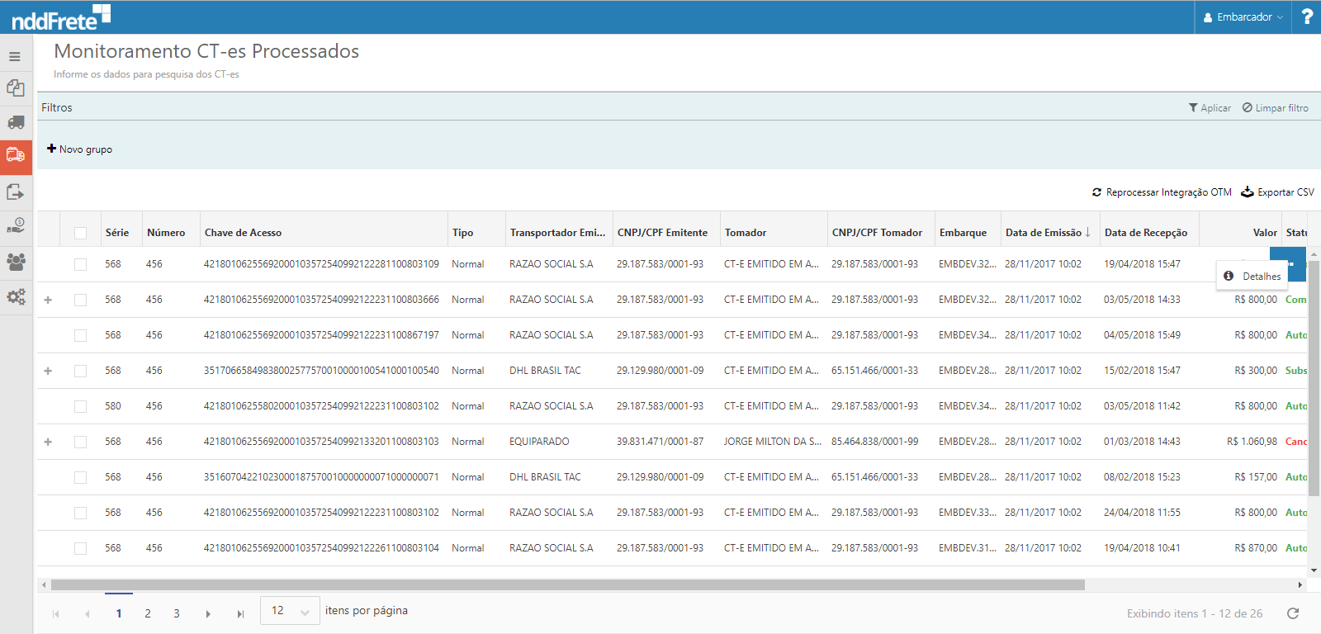Viewport: 1321px width, 634px height.
Task: Click Reprocessar Integração OTM
Action: click(1162, 192)
